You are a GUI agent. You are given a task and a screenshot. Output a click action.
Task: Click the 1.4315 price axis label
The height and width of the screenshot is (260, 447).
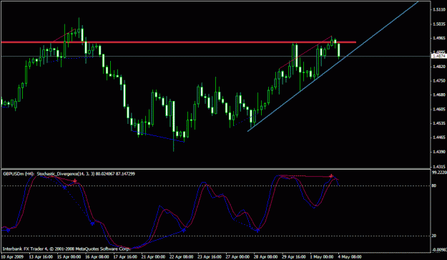(439, 166)
